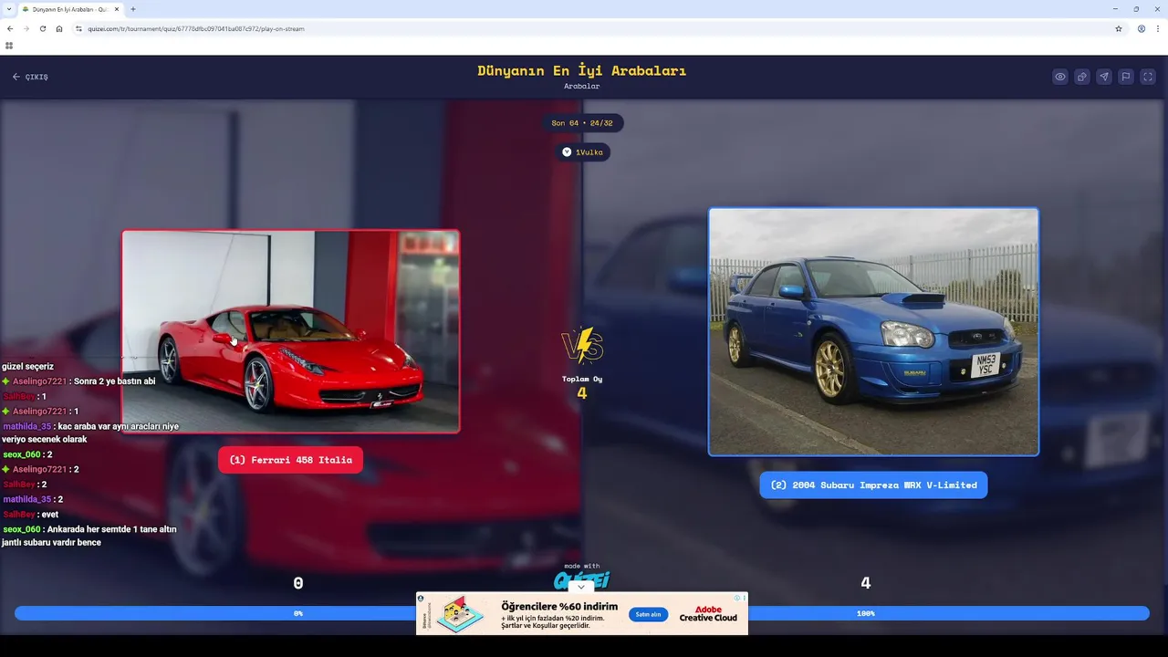Image resolution: width=1168 pixels, height=657 pixels.
Task: Open the ad options three-dot menu
Action: click(745, 598)
